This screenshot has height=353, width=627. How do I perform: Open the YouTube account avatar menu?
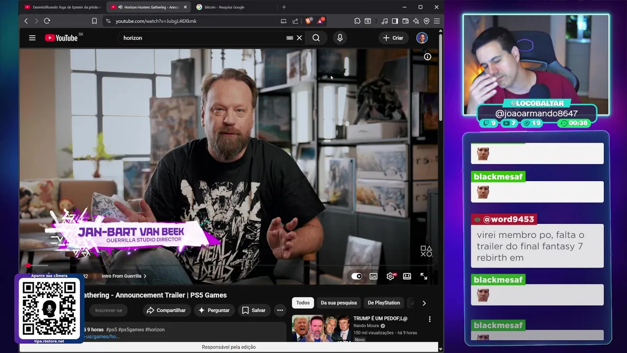click(x=422, y=38)
